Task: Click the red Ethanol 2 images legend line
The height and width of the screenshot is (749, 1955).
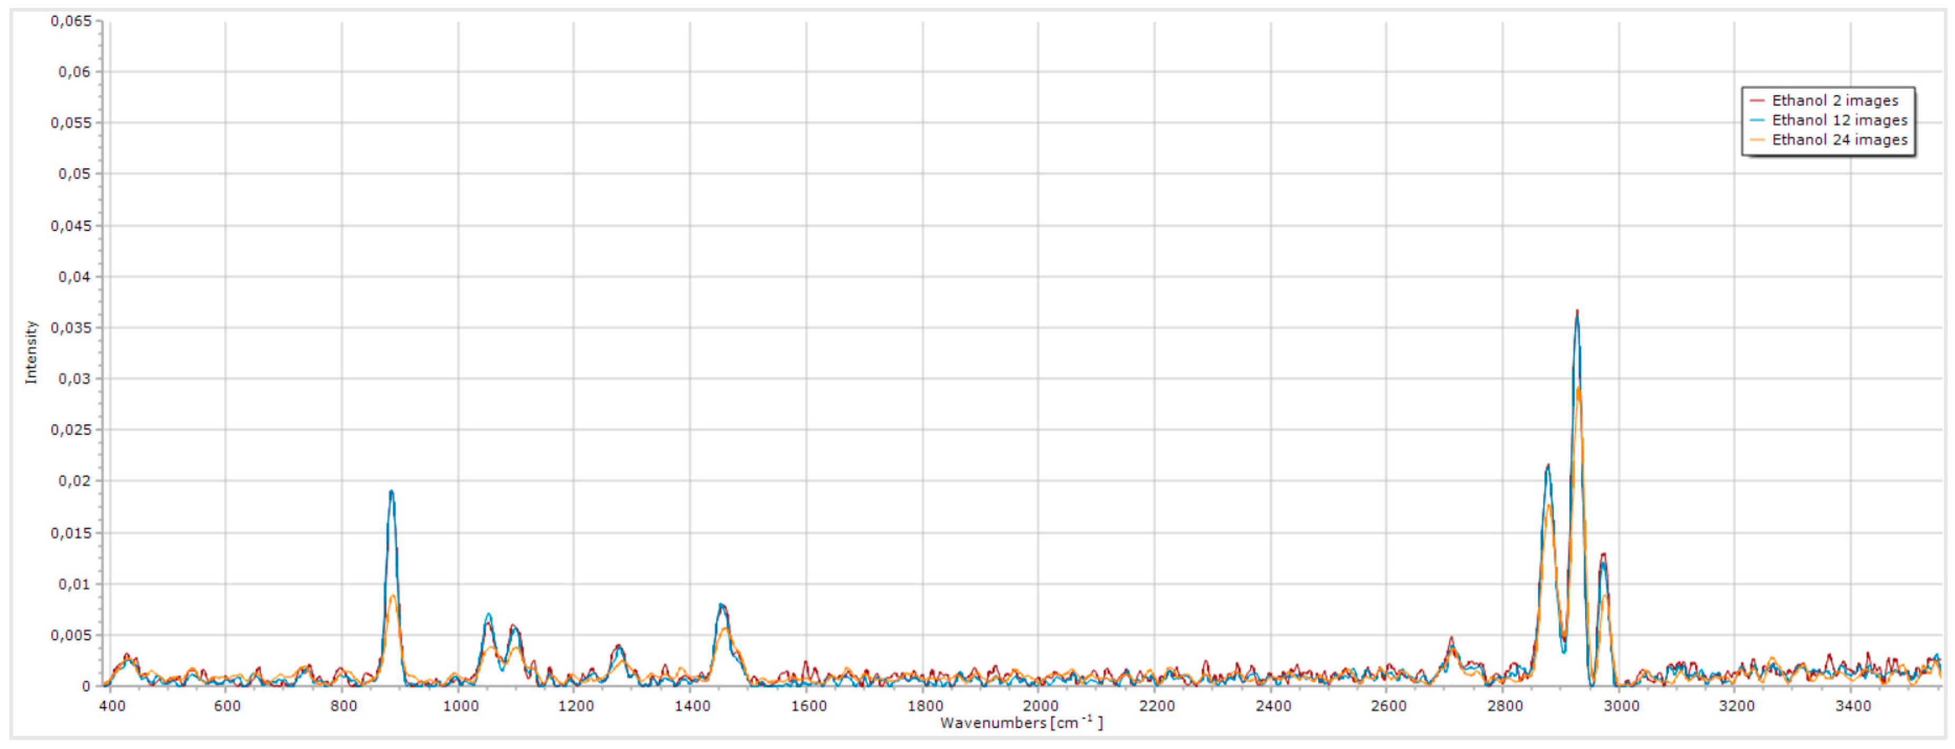Action: 1757,101
